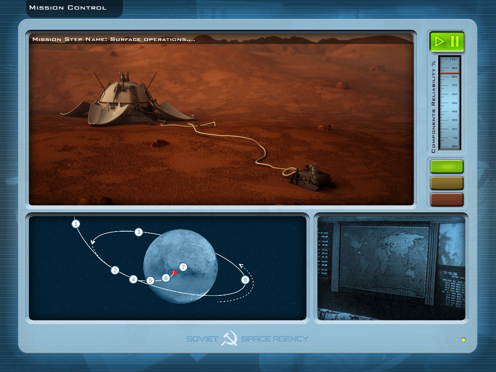Select mission step marker 1
Viewport: 496px width, 372px height.
(76, 224)
